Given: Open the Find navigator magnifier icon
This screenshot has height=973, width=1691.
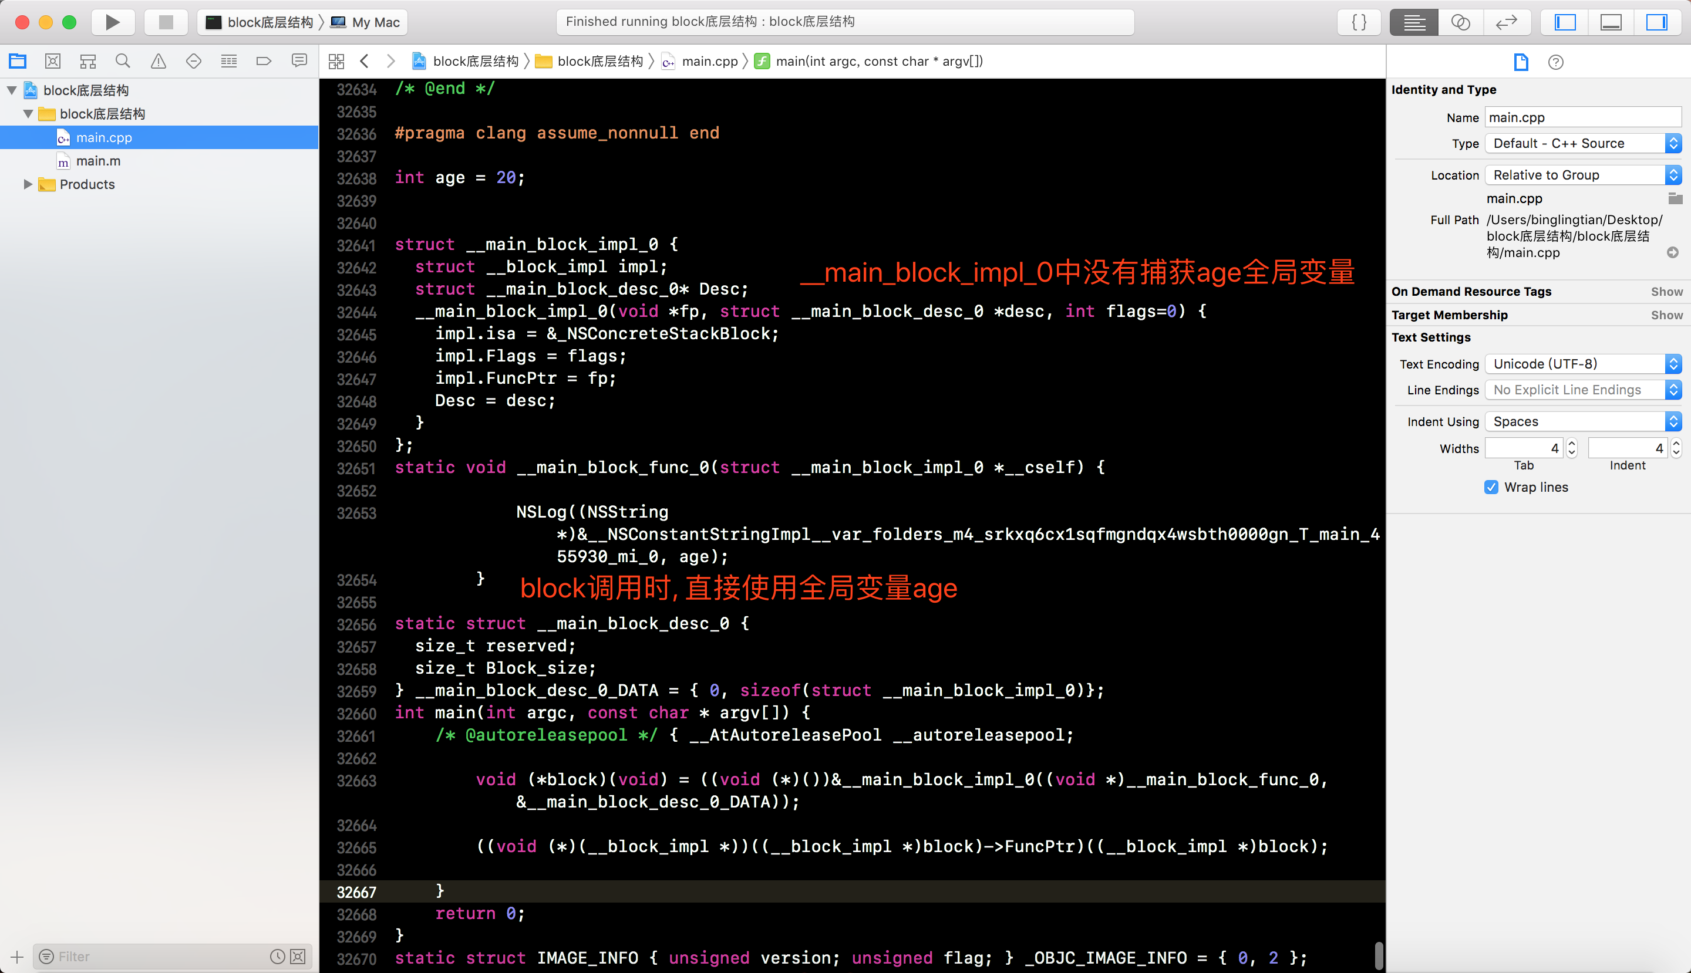Looking at the screenshot, I should (122, 62).
